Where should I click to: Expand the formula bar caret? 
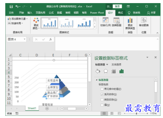158,39
